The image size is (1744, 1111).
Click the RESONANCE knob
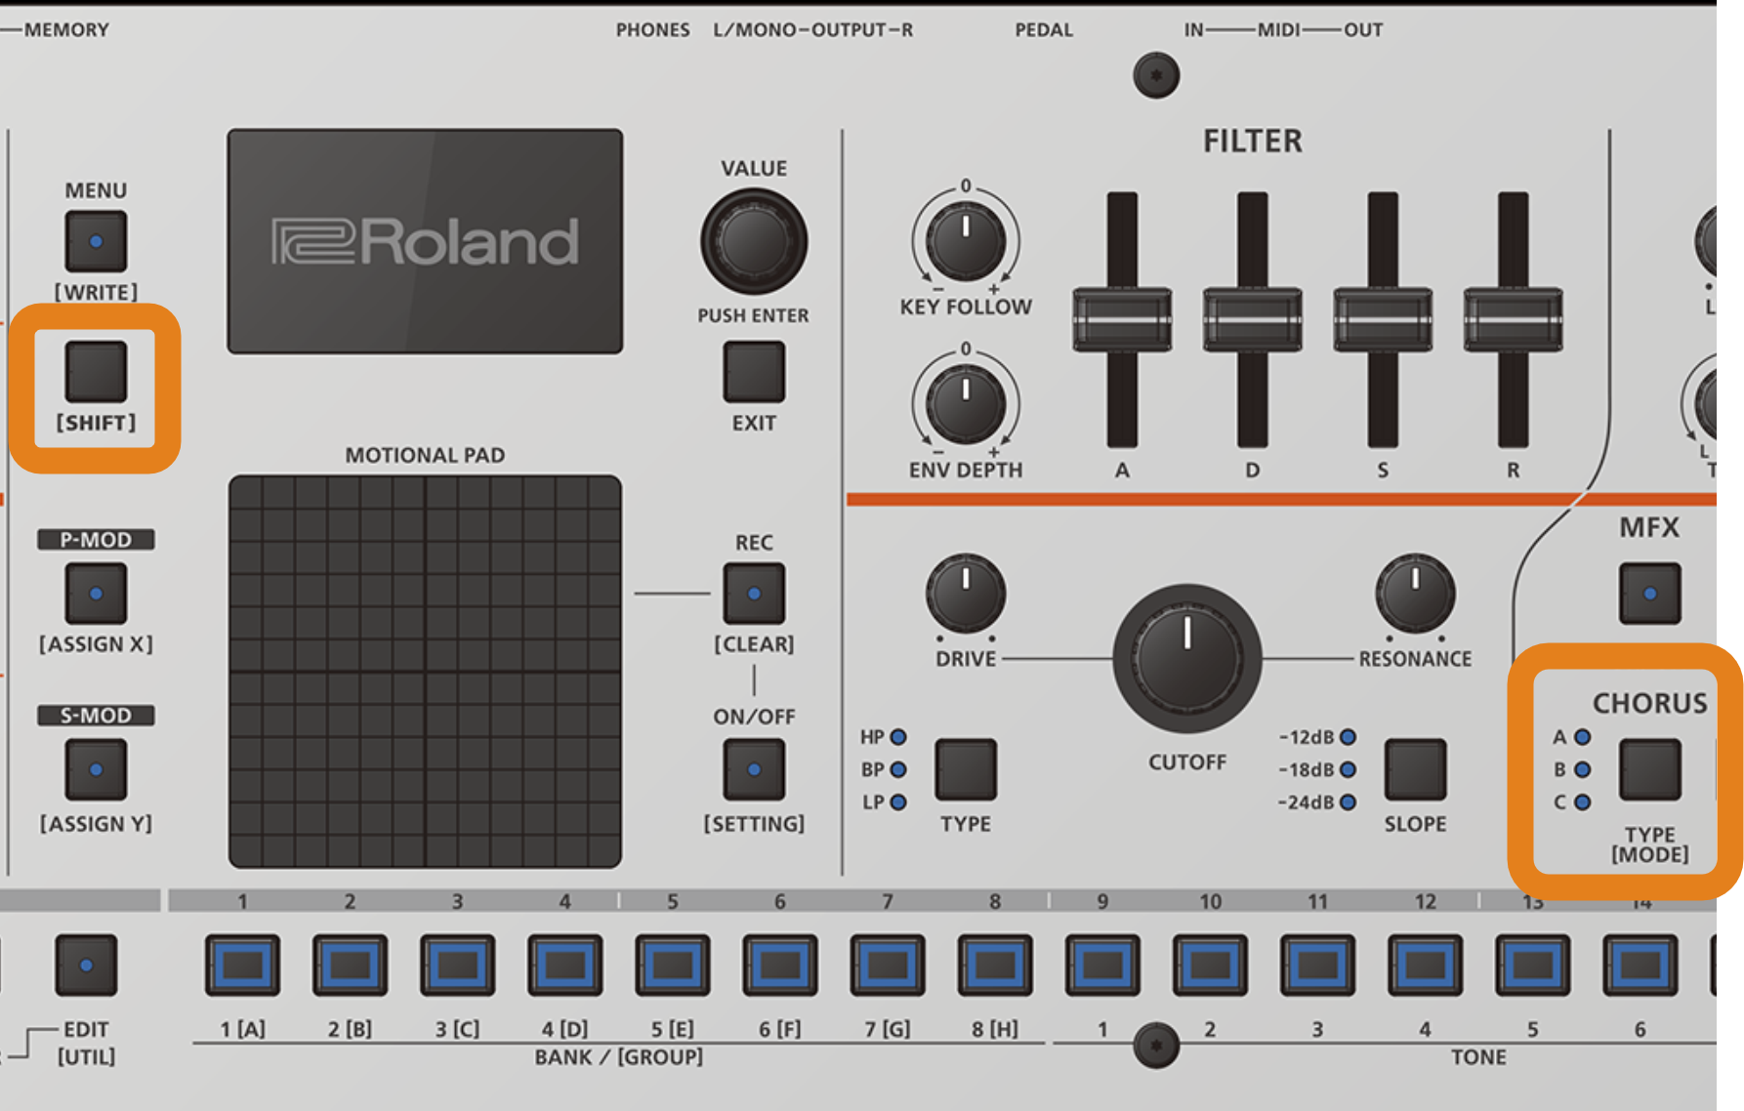click(1415, 593)
